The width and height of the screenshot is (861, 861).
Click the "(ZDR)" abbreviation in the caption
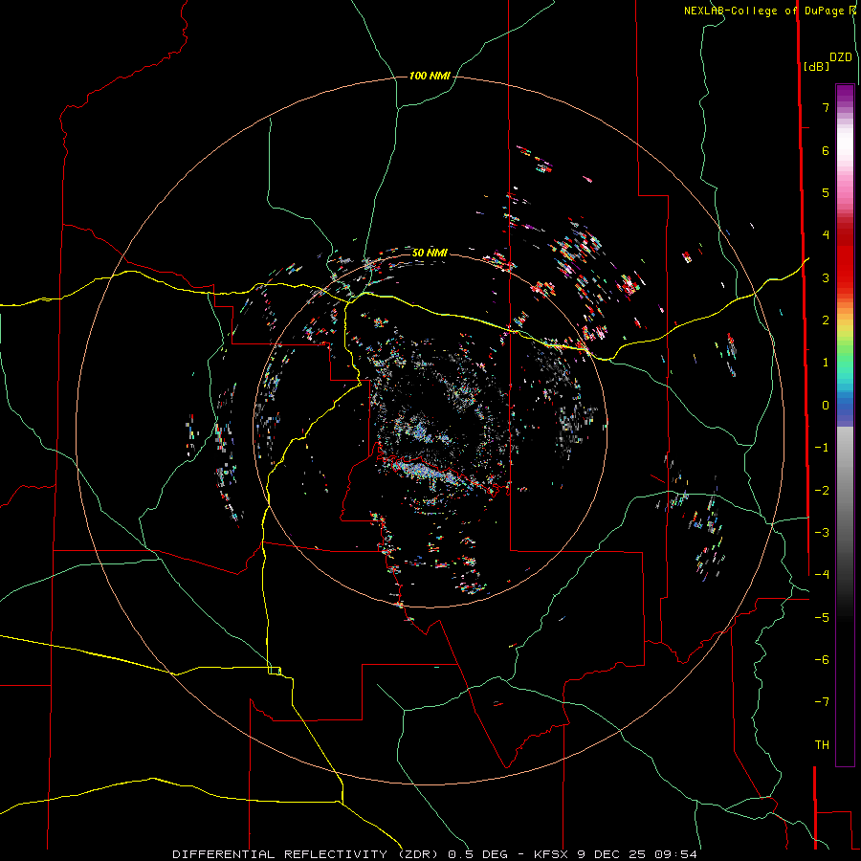418,854
